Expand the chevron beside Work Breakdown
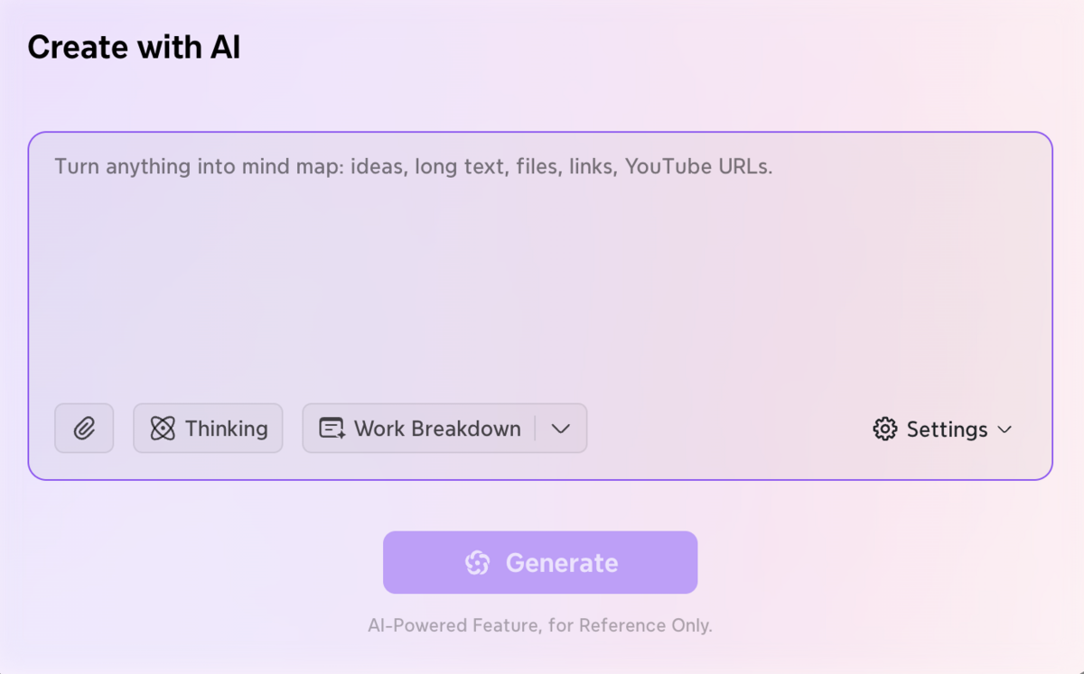 tap(561, 429)
